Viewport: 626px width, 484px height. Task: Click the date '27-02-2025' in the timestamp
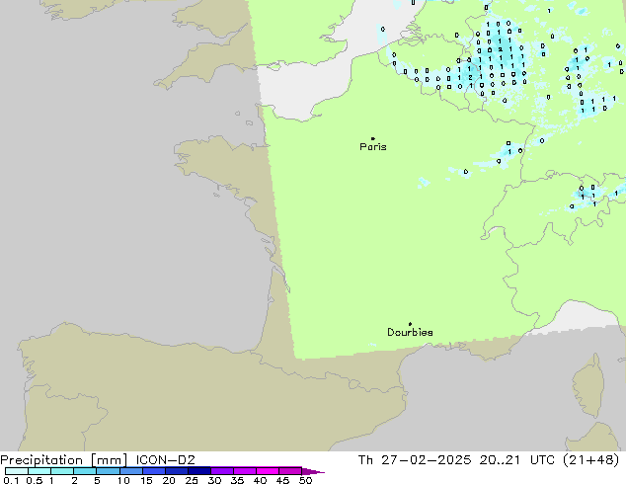426,460
